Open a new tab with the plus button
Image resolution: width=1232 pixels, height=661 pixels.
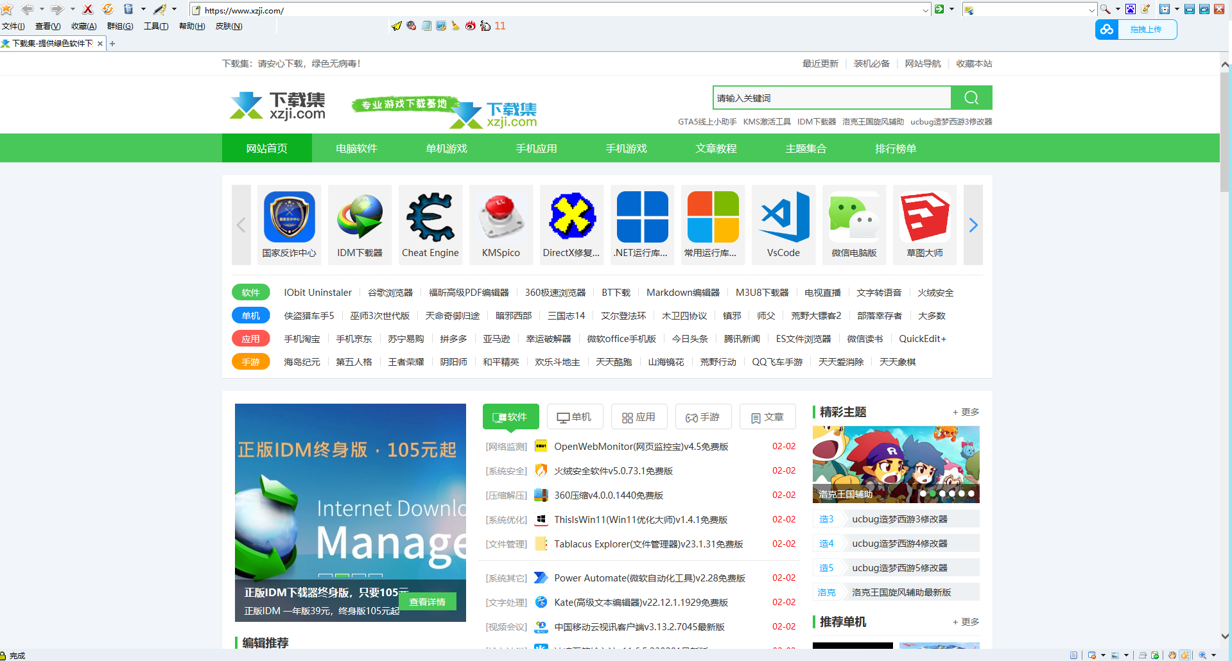click(x=112, y=44)
